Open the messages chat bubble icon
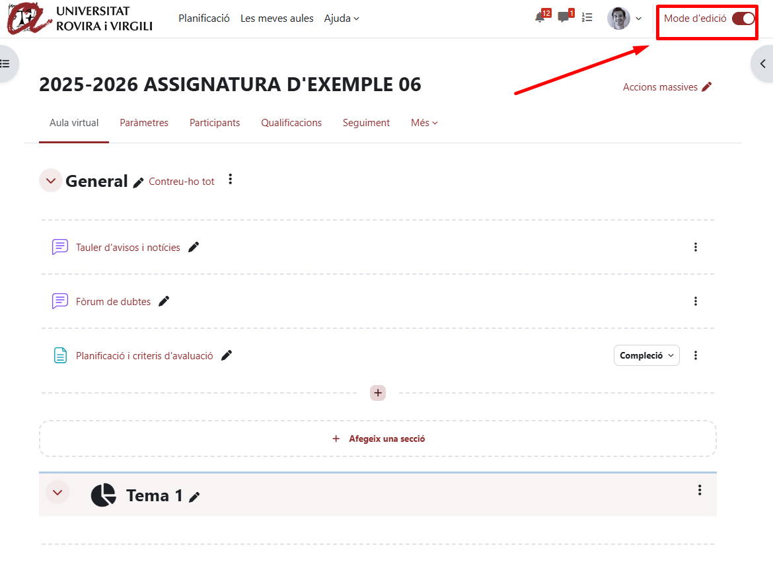 click(564, 18)
